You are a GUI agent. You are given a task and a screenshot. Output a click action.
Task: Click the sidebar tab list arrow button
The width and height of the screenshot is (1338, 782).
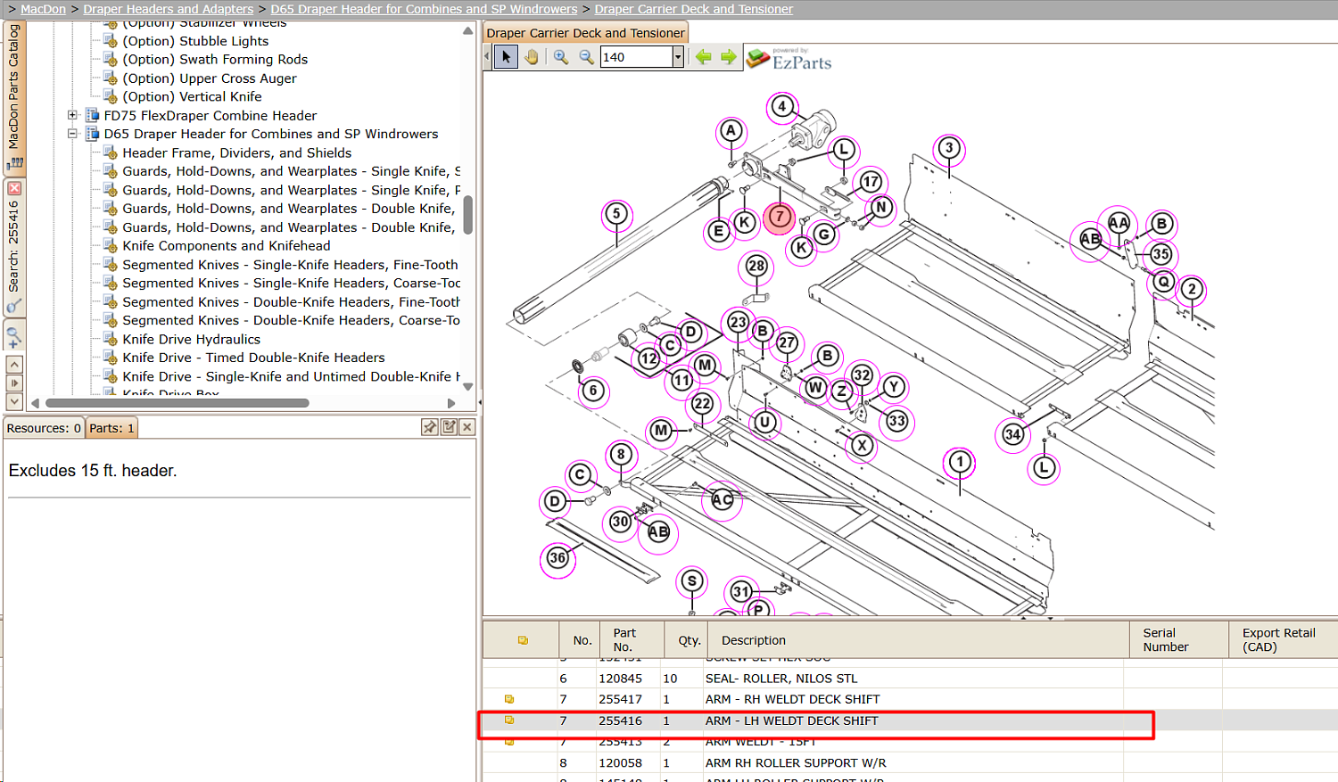[14, 383]
